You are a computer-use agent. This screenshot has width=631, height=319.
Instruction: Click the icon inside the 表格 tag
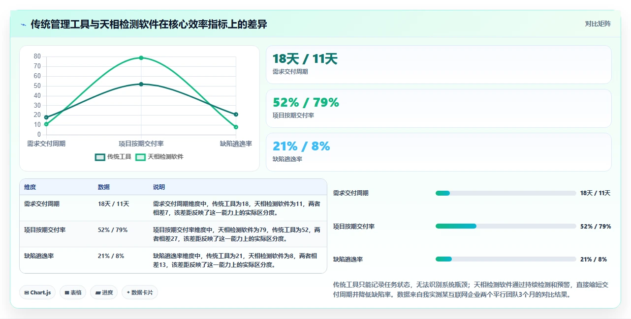(67, 292)
